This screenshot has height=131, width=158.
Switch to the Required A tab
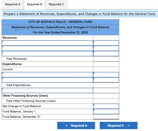tap(13, 4)
